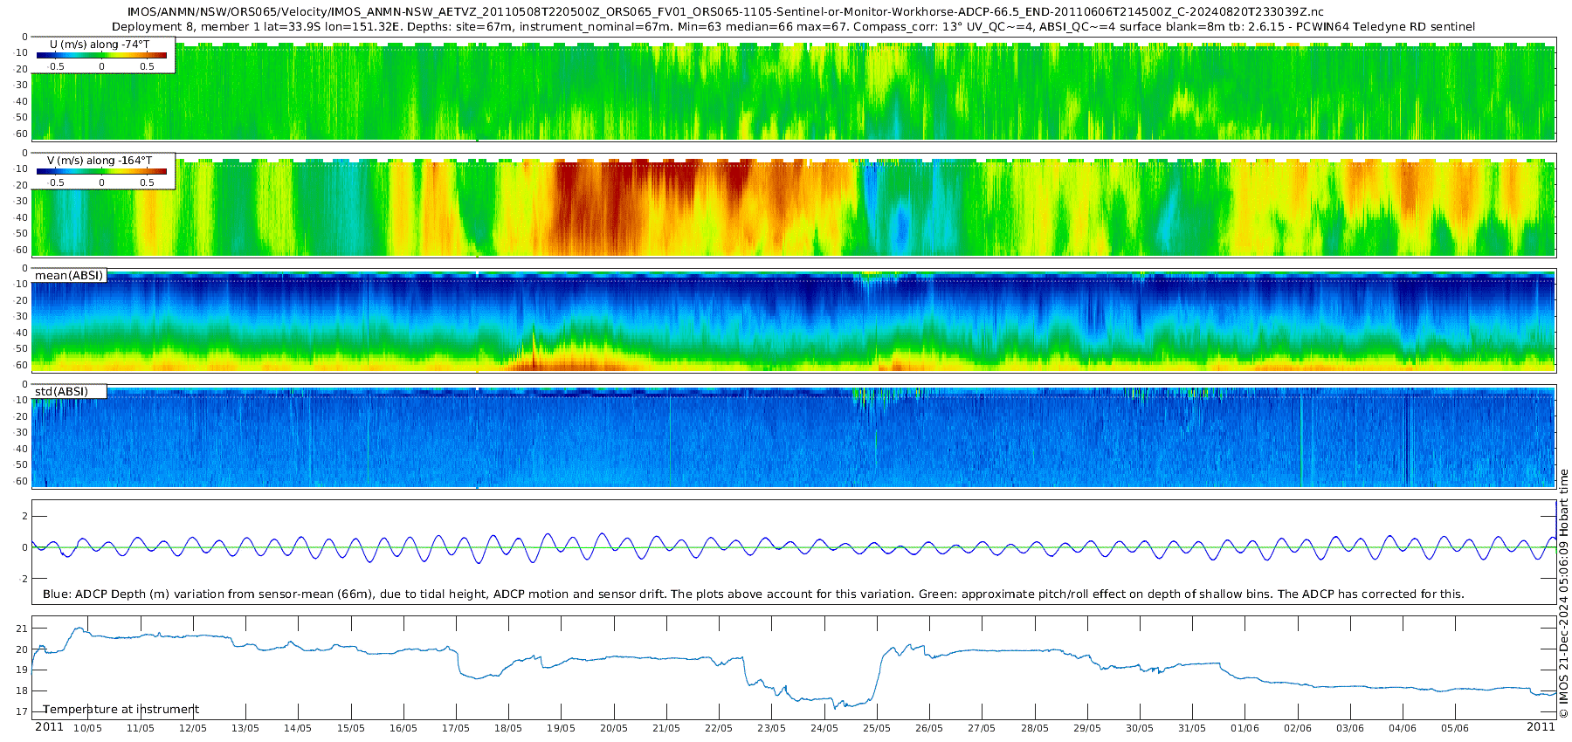
Task: Click the 17 tick on temperature axis
Action: pos(23,711)
